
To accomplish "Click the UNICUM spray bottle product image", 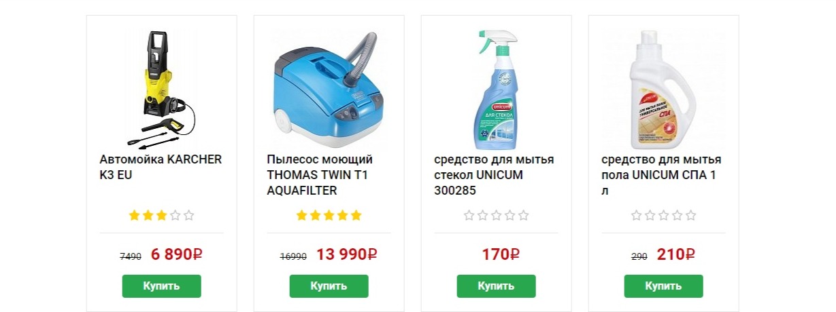I will point(497,88).
